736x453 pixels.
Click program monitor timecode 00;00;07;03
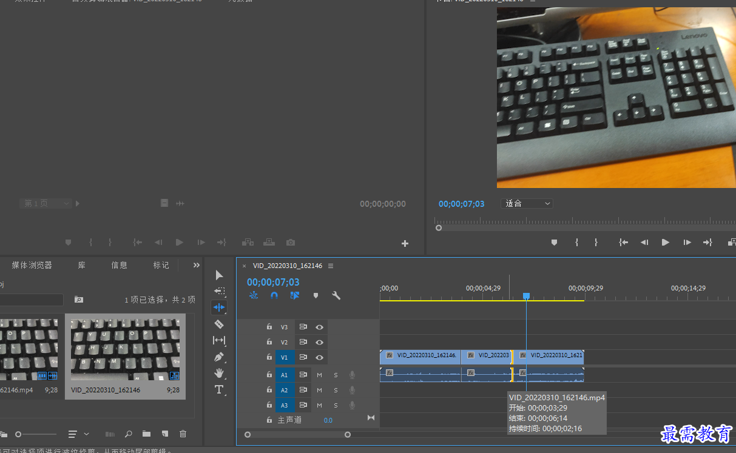(x=462, y=204)
